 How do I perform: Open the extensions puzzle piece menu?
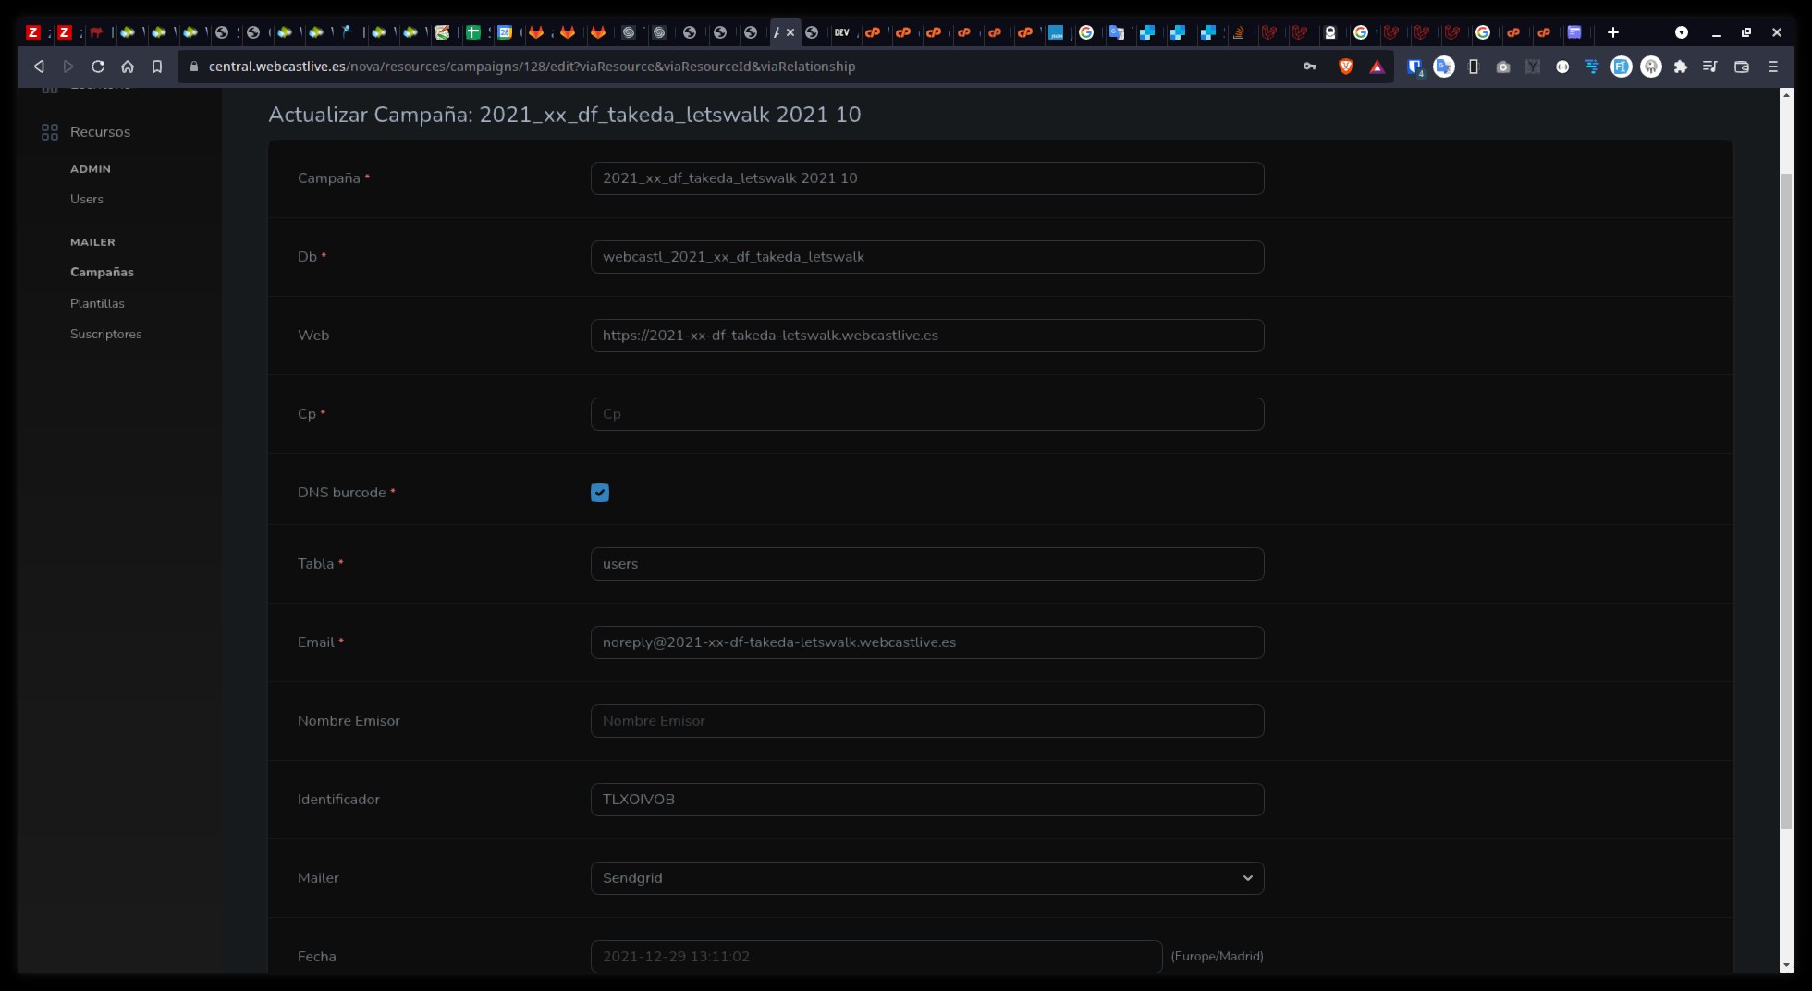tap(1680, 67)
